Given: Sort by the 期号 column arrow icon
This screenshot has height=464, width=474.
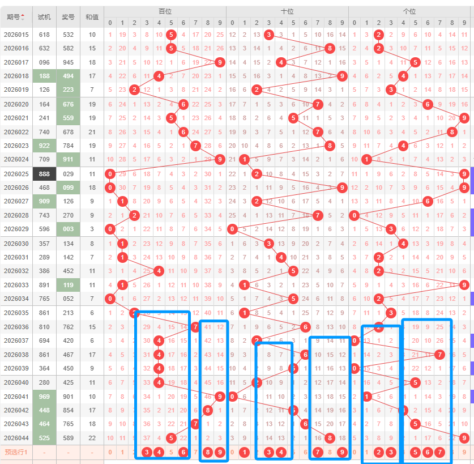Looking at the screenshot, I should pos(23,16).
